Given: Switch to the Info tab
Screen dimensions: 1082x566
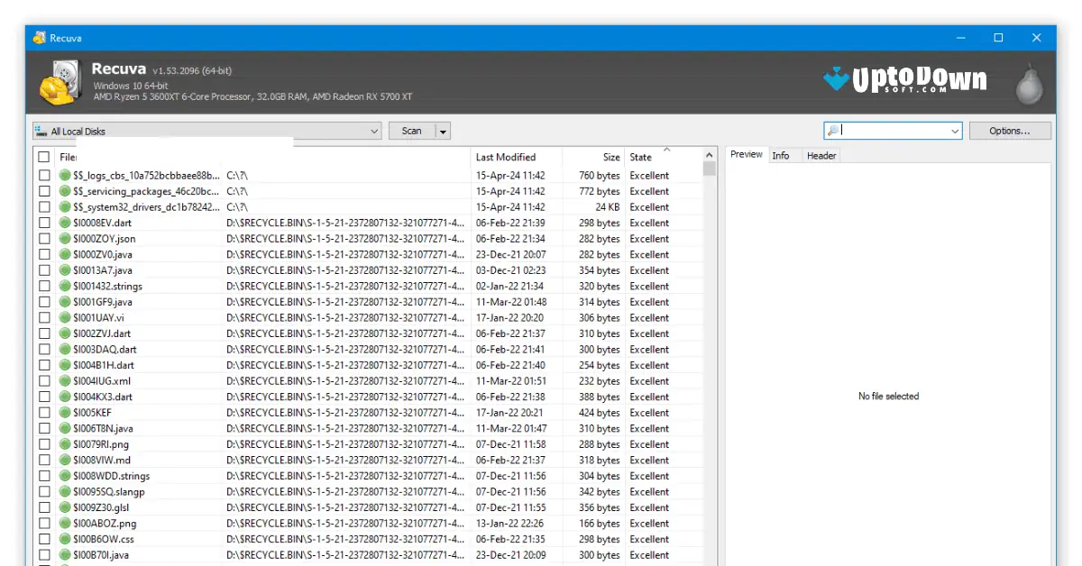Looking at the screenshot, I should click(781, 155).
